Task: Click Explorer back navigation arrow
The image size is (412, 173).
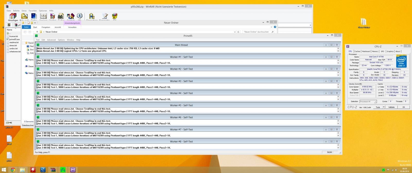Action: pos(25,32)
